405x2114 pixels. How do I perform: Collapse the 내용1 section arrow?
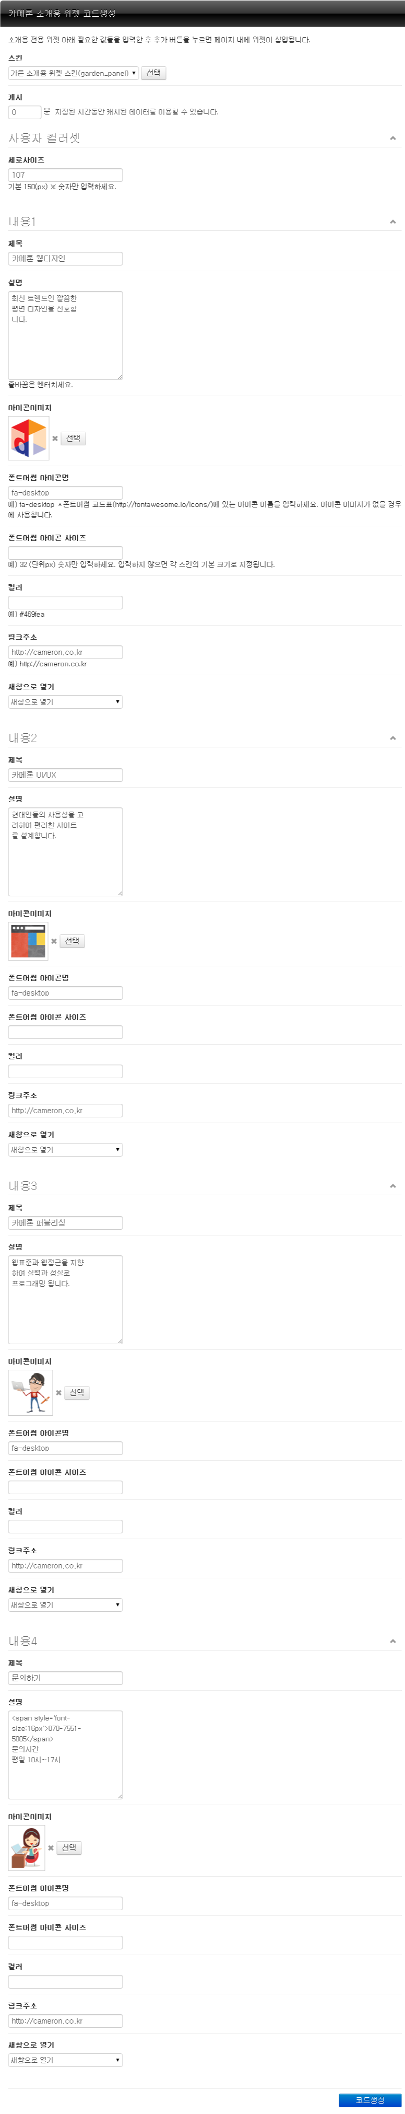click(x=392, y=222)
